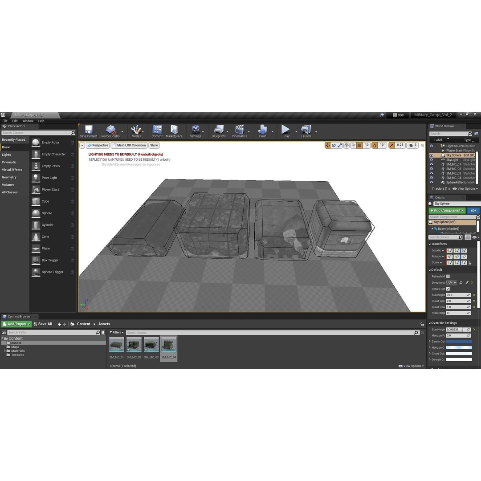Click the Show button in viewport

point(154,145)
